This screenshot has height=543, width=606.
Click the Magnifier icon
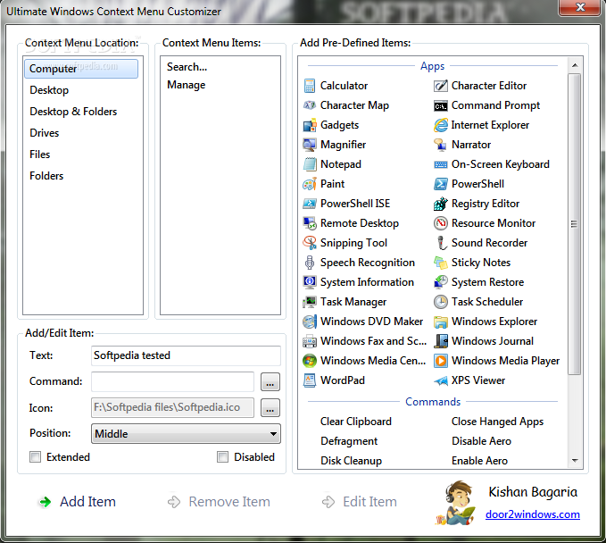309,145
